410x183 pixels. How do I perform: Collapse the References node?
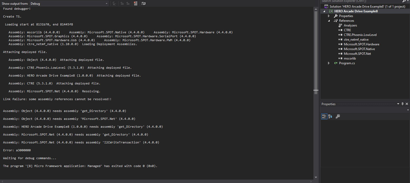click(x=329, y=21)
